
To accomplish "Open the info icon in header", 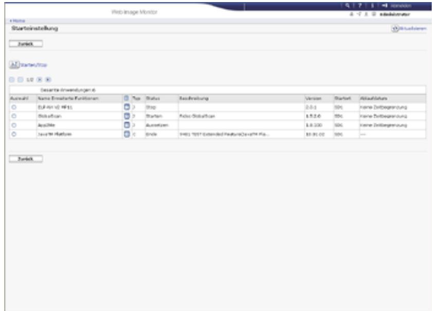I will coord(372,5).
